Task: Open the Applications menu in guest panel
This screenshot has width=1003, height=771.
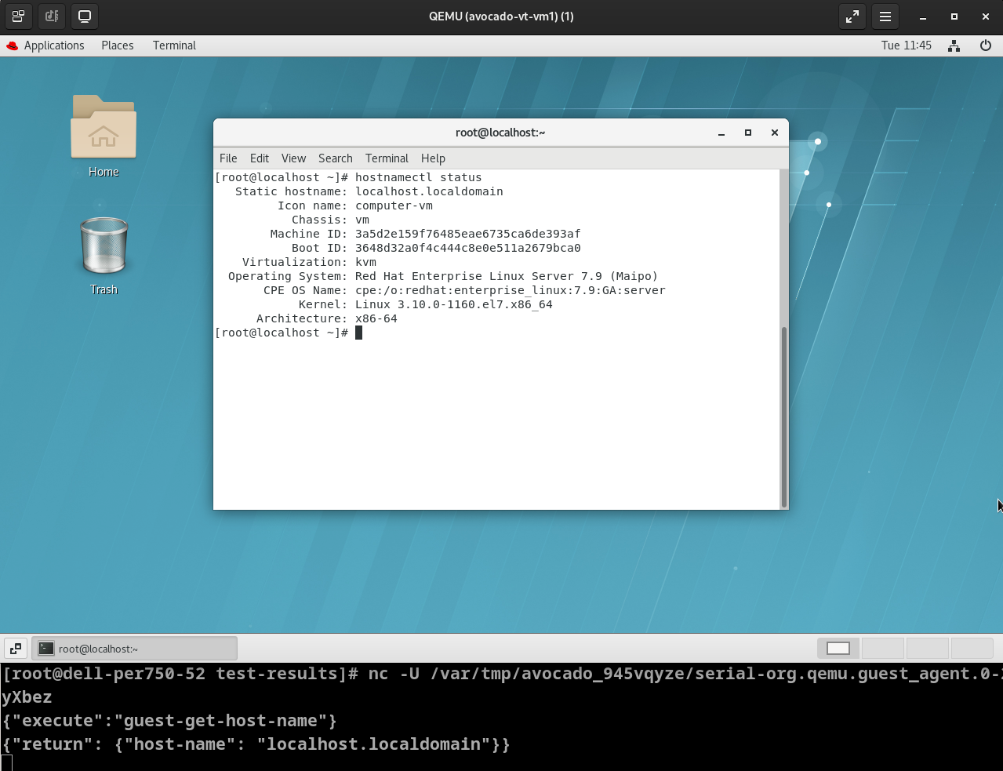Action: click(x=45, y=45)
